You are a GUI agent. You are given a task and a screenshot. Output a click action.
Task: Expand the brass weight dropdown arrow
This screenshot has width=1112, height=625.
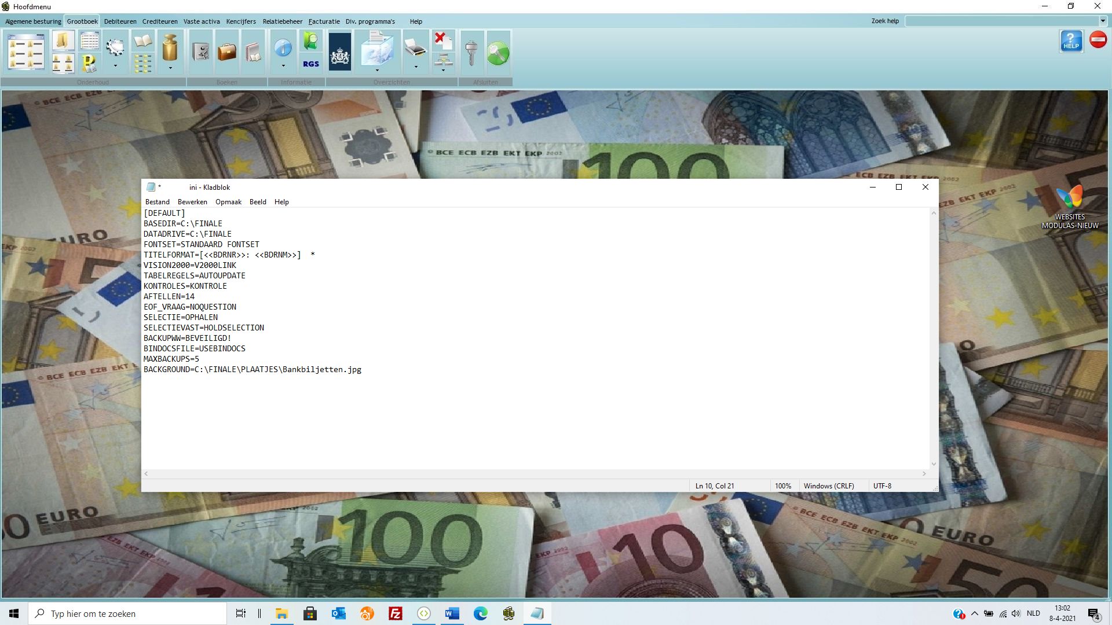(170, 68)
